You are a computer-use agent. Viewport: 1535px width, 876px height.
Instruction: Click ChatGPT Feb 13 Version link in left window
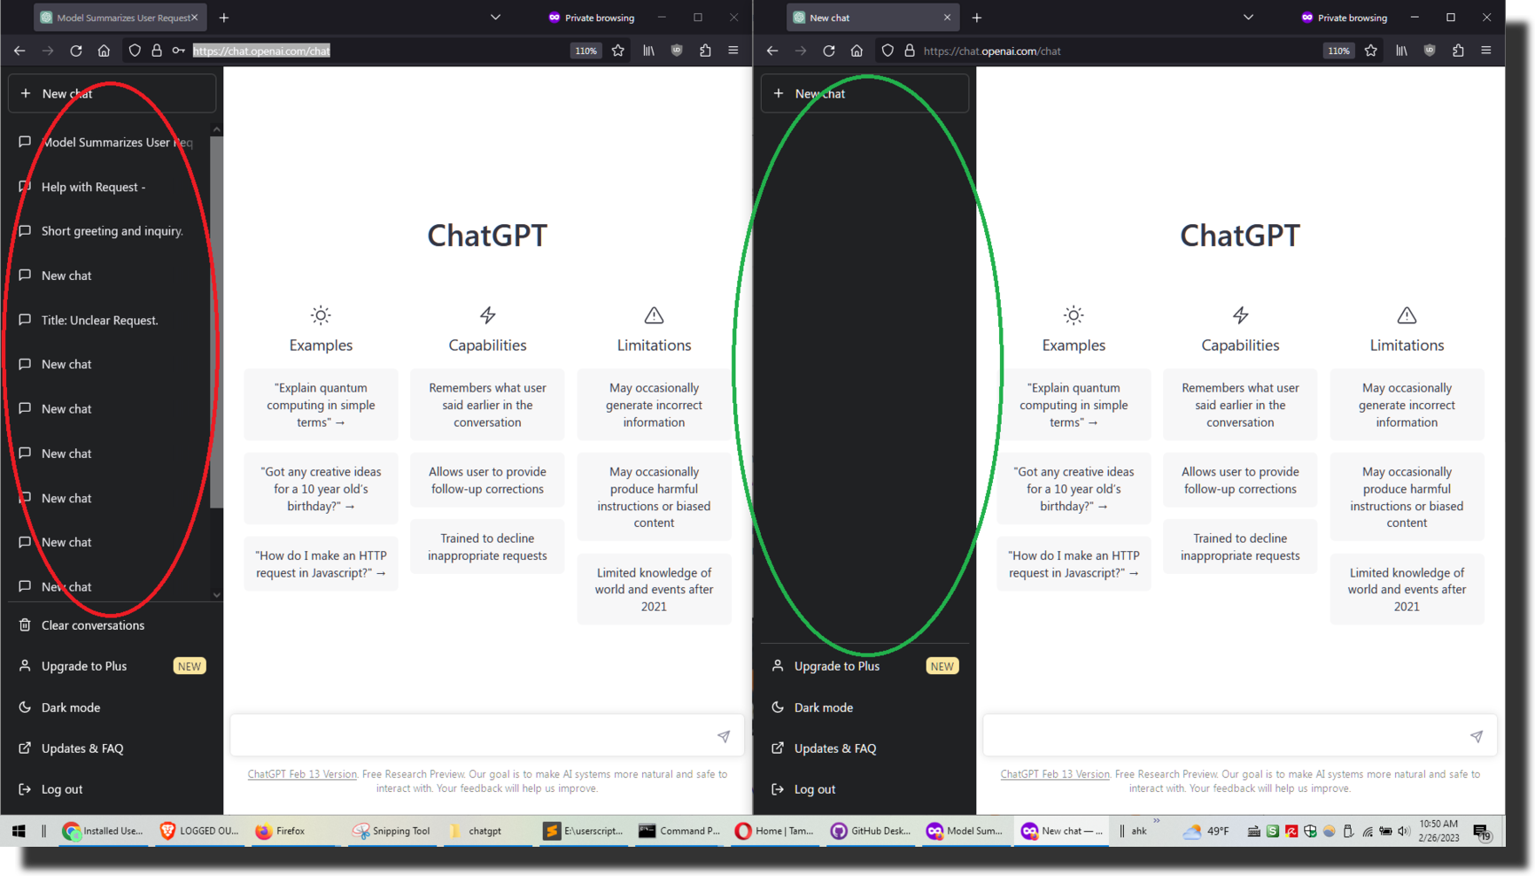click(x=302, y=774)
